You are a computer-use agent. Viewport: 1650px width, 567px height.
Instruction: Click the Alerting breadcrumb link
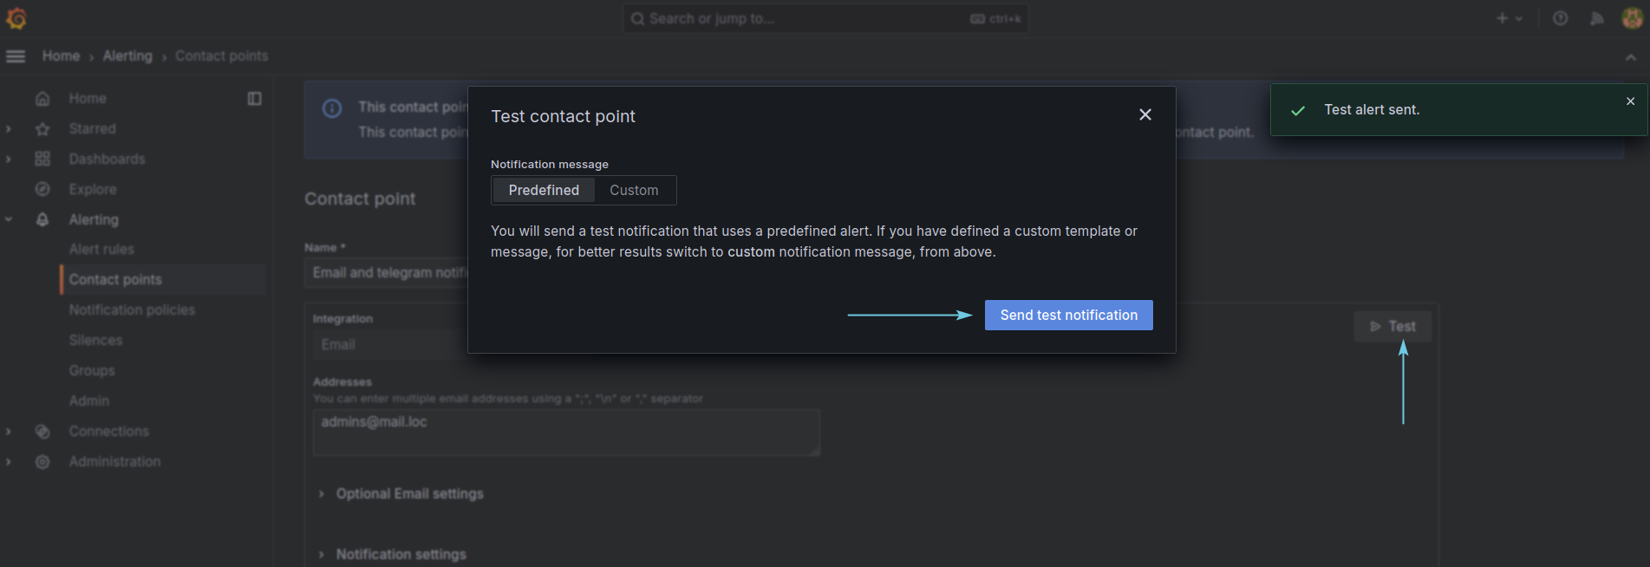click(127, 55)
